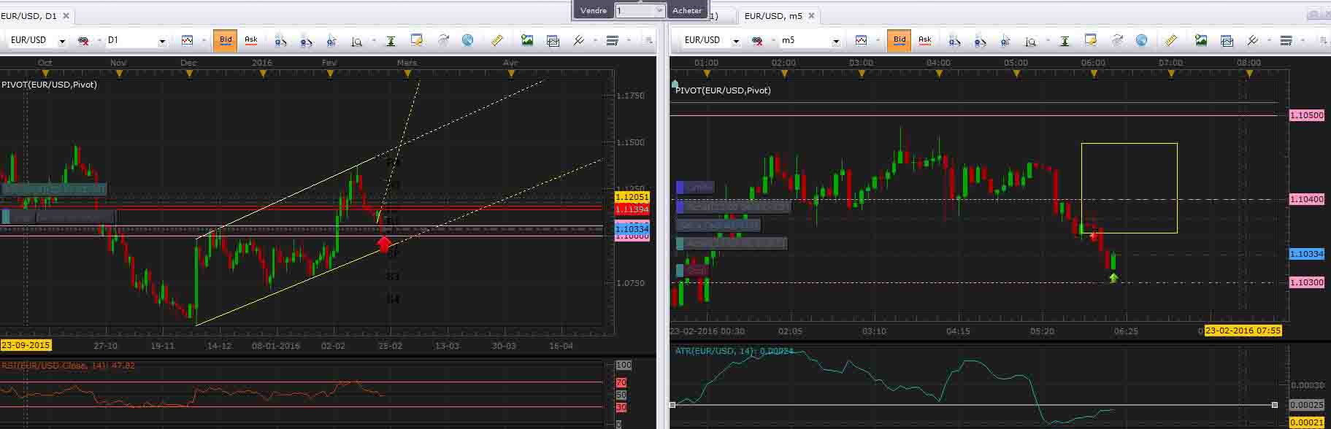Click picture snapshot icon in D1 toolbar
1331x429 pixels.
[527, 40]
